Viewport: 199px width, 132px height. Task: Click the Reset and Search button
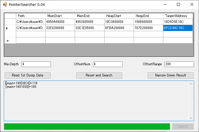pos(99,75)
